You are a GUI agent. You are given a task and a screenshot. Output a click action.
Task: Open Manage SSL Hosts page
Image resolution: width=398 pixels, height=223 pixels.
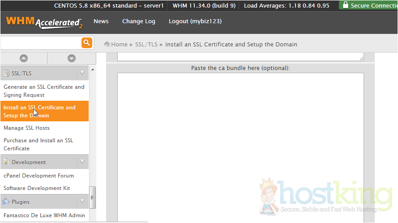click(x=26, y=128)
